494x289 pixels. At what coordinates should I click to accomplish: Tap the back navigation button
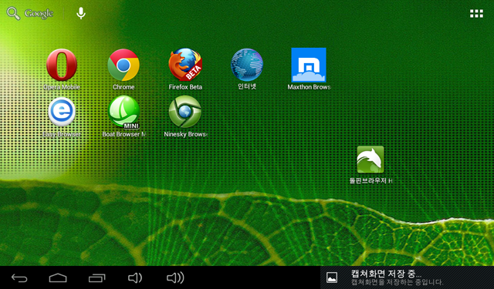click(19, 278)
